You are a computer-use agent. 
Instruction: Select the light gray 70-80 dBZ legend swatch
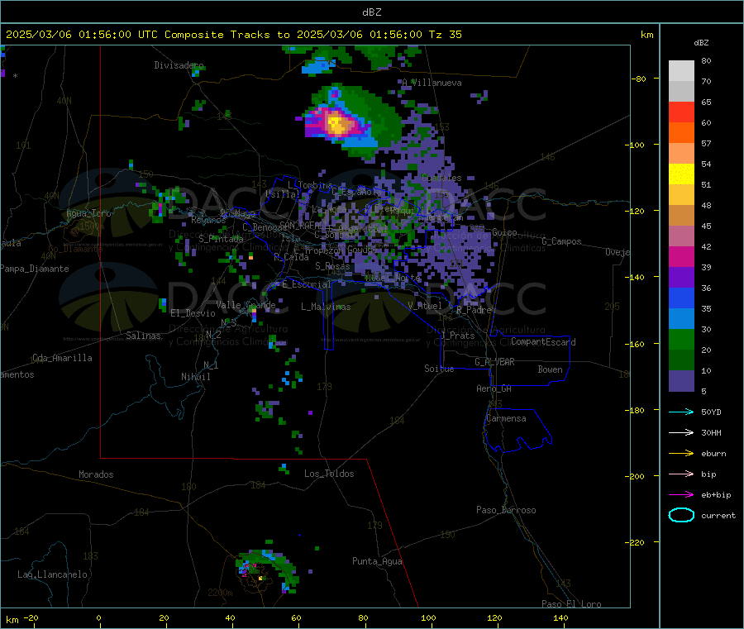pyautogui.click(x=681, y=71)
